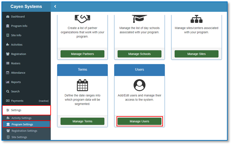This screenshot has width=232, height=145.
Task: Click the Manage Schools button
Action: coord(139,54)
